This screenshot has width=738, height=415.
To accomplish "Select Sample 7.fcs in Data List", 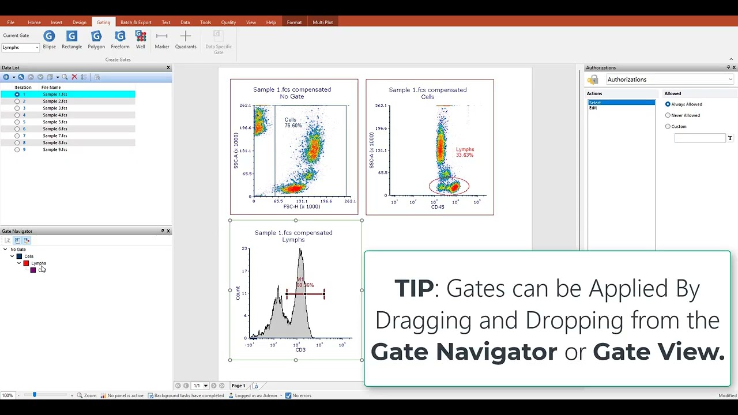I will [55, 136].
